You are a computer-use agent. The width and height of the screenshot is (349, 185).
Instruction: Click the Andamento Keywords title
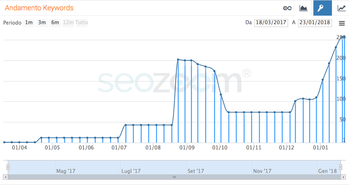[x=39, y=8]
